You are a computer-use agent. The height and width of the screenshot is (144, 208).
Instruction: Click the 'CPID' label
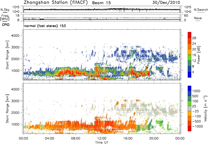coord(6,25)
